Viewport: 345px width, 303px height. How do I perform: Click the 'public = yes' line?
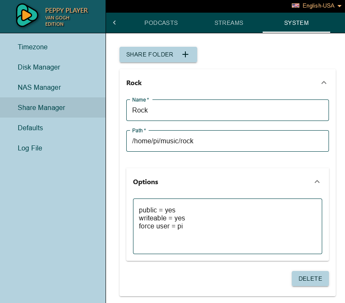(x=157, y=210)
